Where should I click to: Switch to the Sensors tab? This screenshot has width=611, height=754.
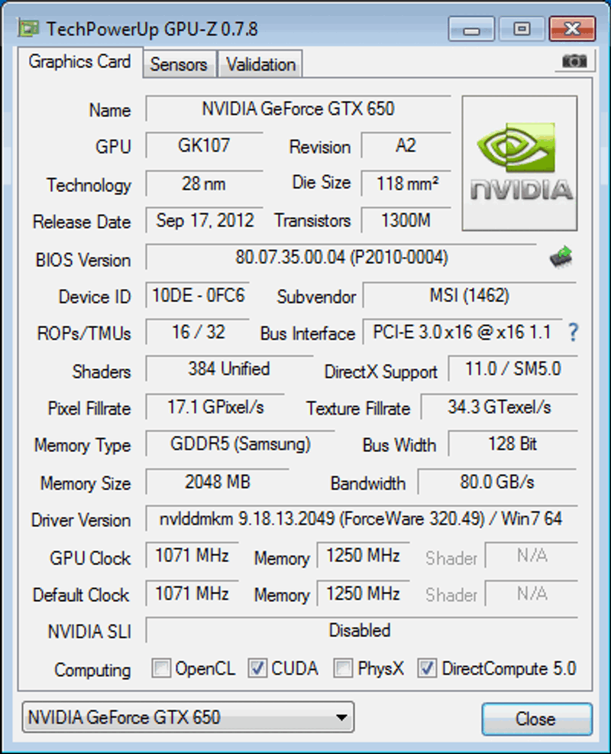point(179,64)
